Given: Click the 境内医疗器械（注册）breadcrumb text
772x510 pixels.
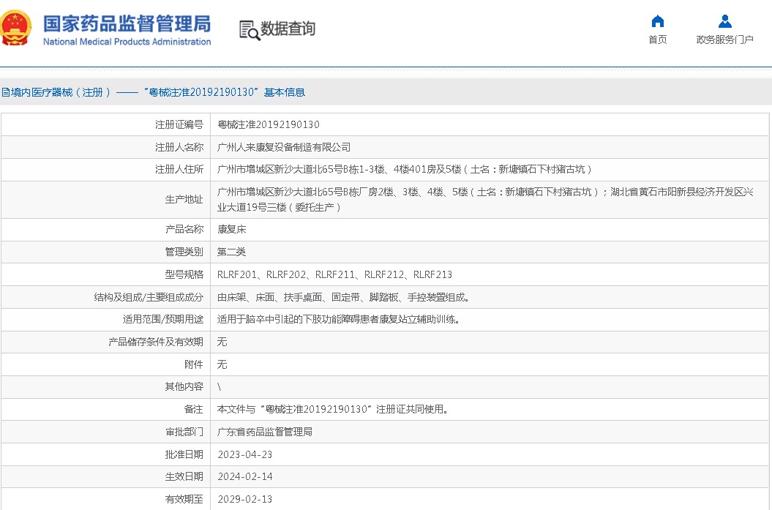Looking at the screenshot, I should pos(61,92).
